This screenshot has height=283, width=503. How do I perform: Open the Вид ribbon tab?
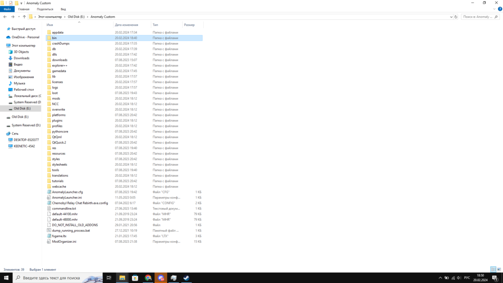[63, 9]
